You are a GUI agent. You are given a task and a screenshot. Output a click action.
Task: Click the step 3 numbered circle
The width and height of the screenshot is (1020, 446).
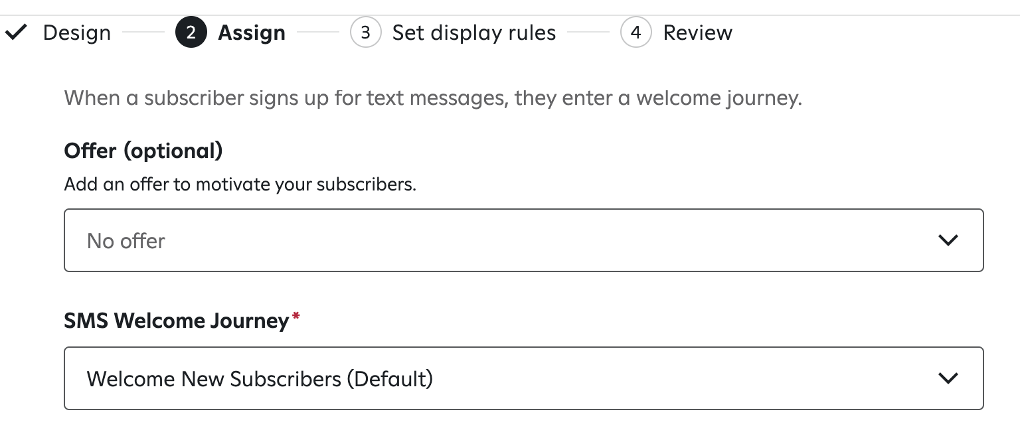pyautogui.click(x=366, y=32)
